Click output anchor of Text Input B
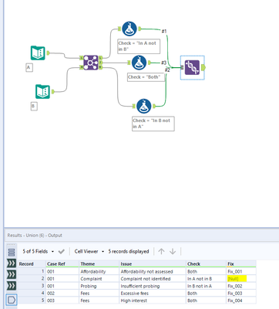 53,91
